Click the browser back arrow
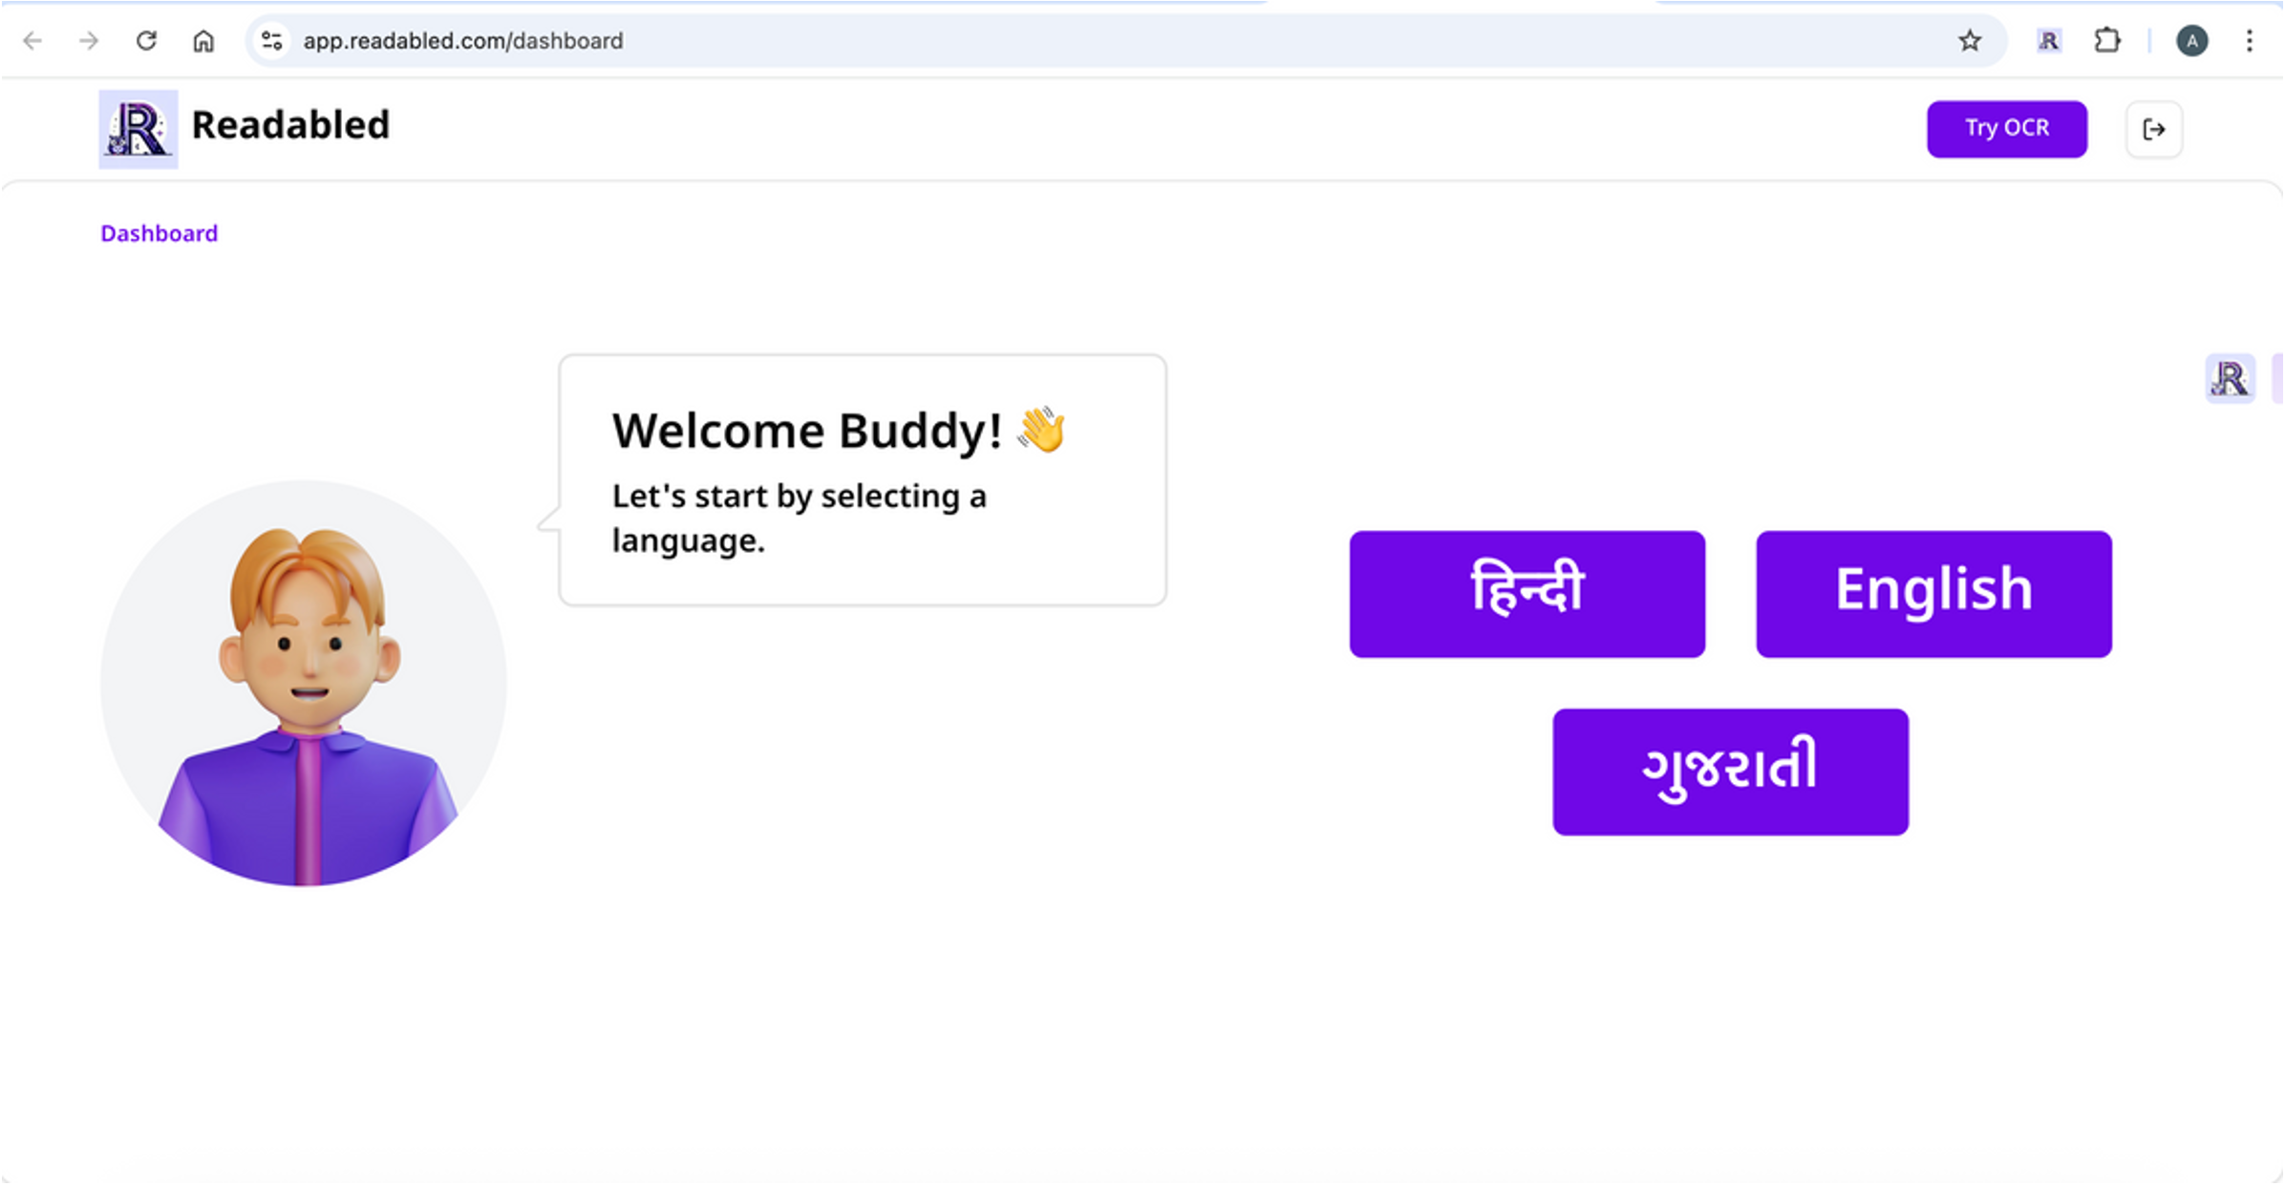 point(32,41)
